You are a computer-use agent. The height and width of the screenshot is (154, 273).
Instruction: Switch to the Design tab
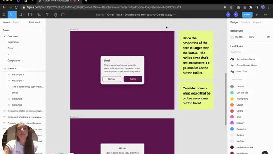tap(234, 22)
